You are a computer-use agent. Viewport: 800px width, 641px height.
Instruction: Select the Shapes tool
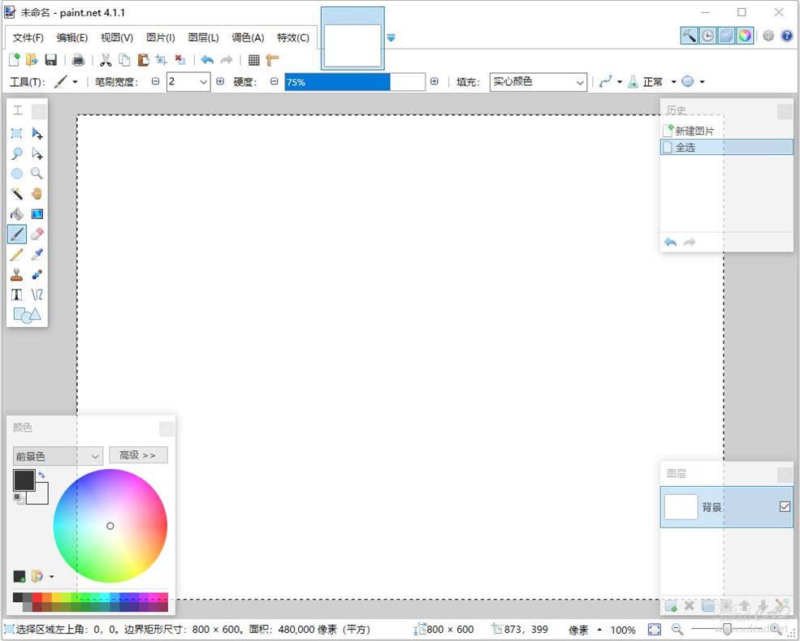(x=27, y=315)
